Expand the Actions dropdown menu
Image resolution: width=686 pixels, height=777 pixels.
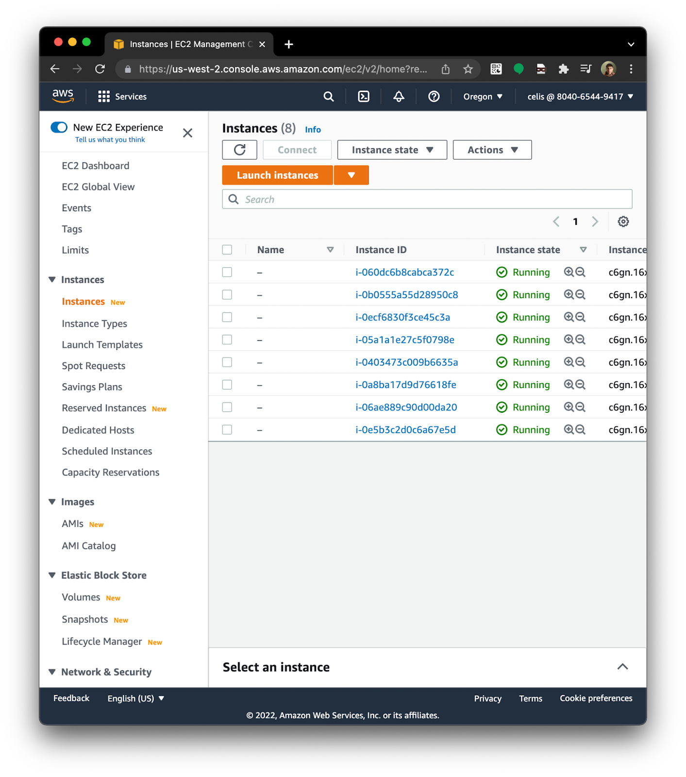tap(492, 150)
